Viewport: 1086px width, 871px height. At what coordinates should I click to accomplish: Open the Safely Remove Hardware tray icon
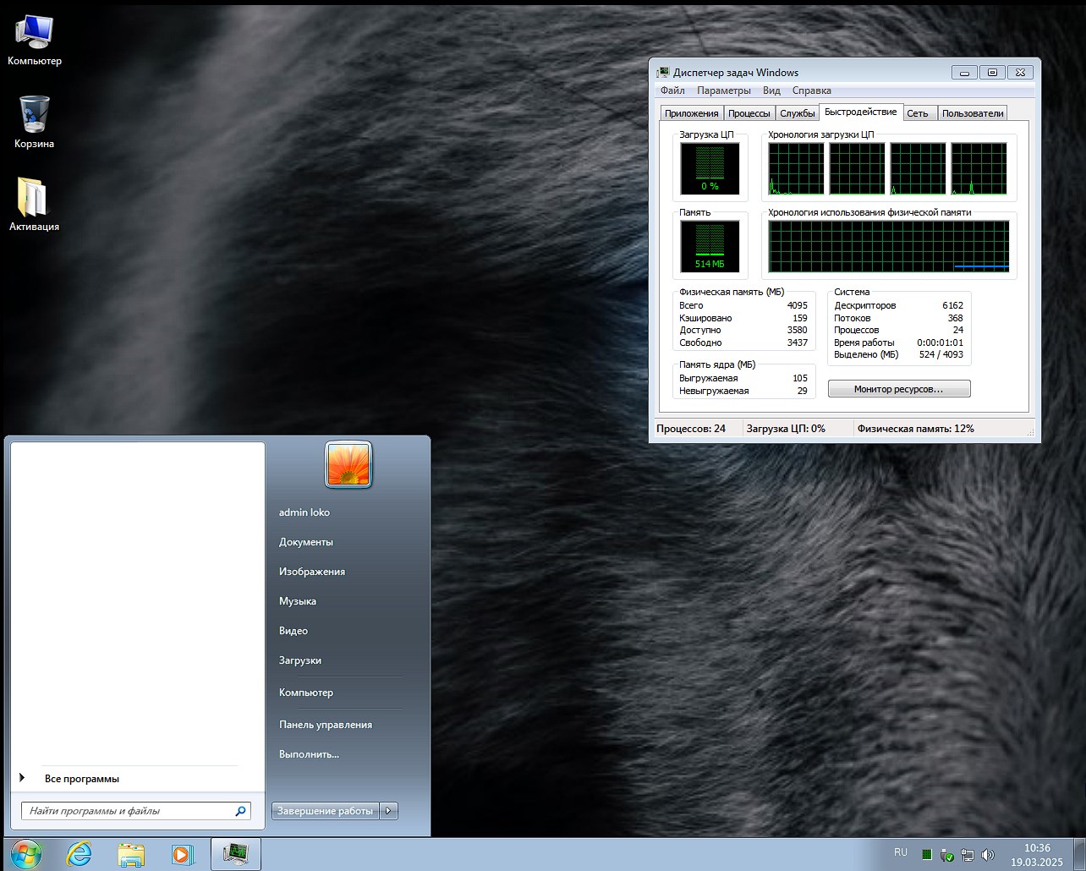(947, 855)
